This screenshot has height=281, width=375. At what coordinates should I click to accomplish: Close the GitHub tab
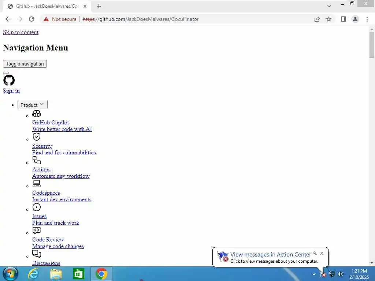[x=85, y=7]
